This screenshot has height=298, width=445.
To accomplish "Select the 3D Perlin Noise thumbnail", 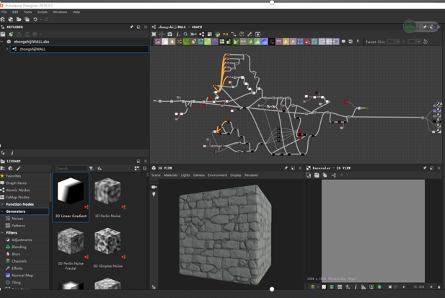I will coord(107,197).
